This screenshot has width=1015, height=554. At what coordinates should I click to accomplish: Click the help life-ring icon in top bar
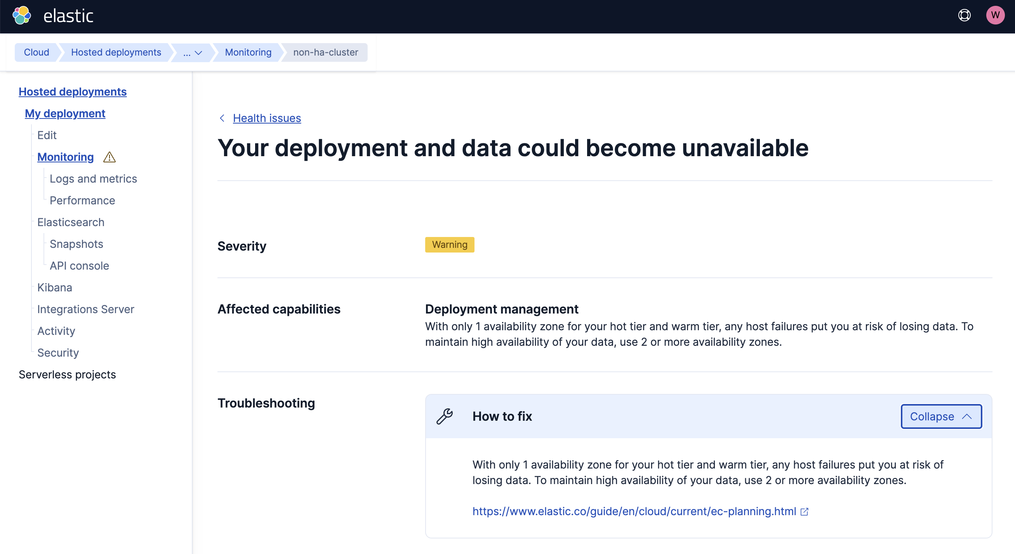pos(964,16)
